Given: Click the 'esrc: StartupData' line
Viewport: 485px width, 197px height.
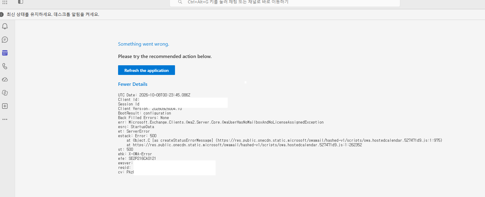Looking at the screenshot, I should (x=136, y=127).
